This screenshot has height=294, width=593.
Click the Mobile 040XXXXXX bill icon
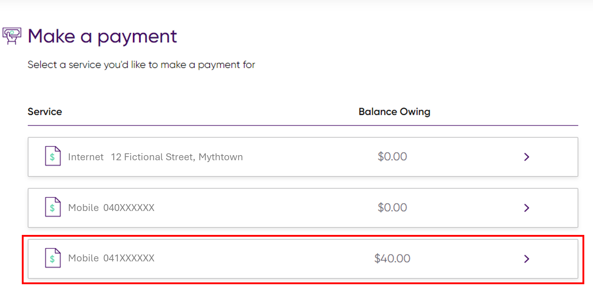(x=53, y=207)
